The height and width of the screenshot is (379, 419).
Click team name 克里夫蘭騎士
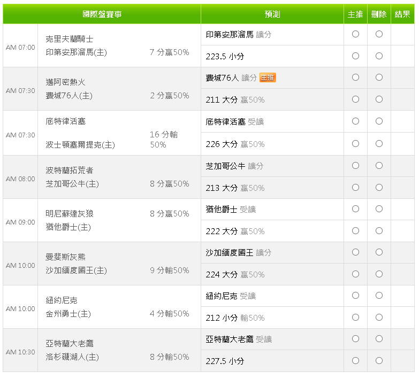70,39
